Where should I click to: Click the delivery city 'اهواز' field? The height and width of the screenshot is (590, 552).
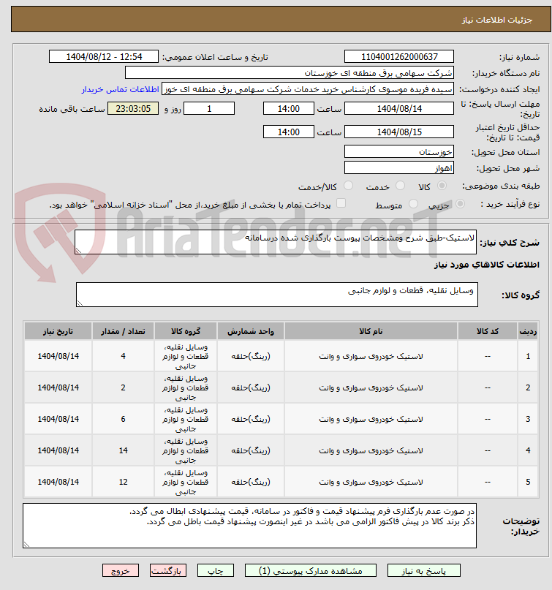pos(399,168)
